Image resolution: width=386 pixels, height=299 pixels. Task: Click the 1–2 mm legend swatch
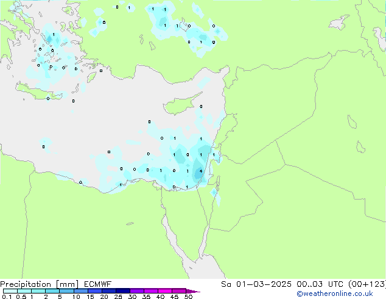point(38,291)
